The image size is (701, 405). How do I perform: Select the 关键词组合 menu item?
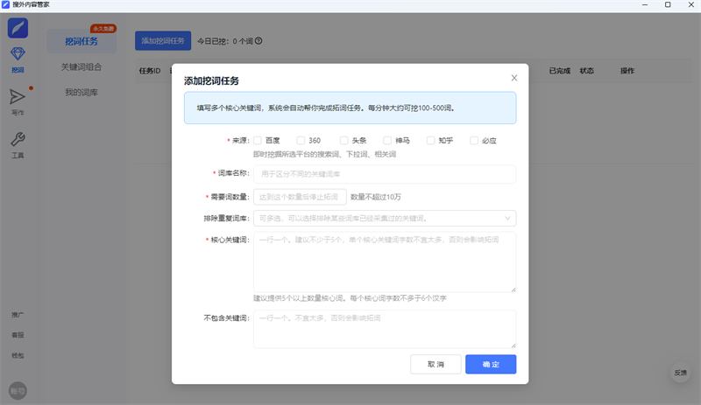pyautogui.click(x=81, y=67)
